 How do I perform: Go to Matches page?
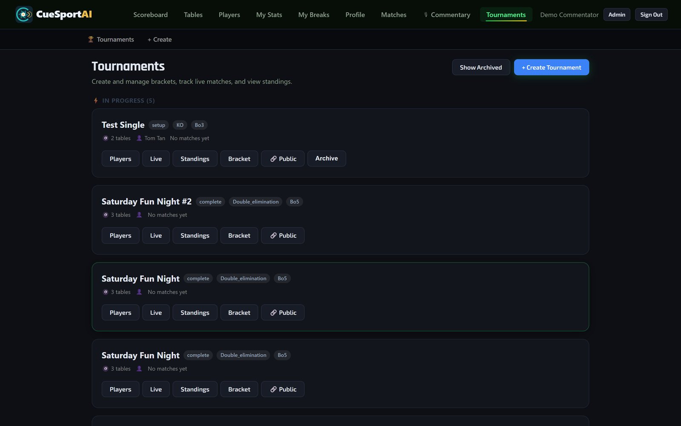(x=394, y=14)
